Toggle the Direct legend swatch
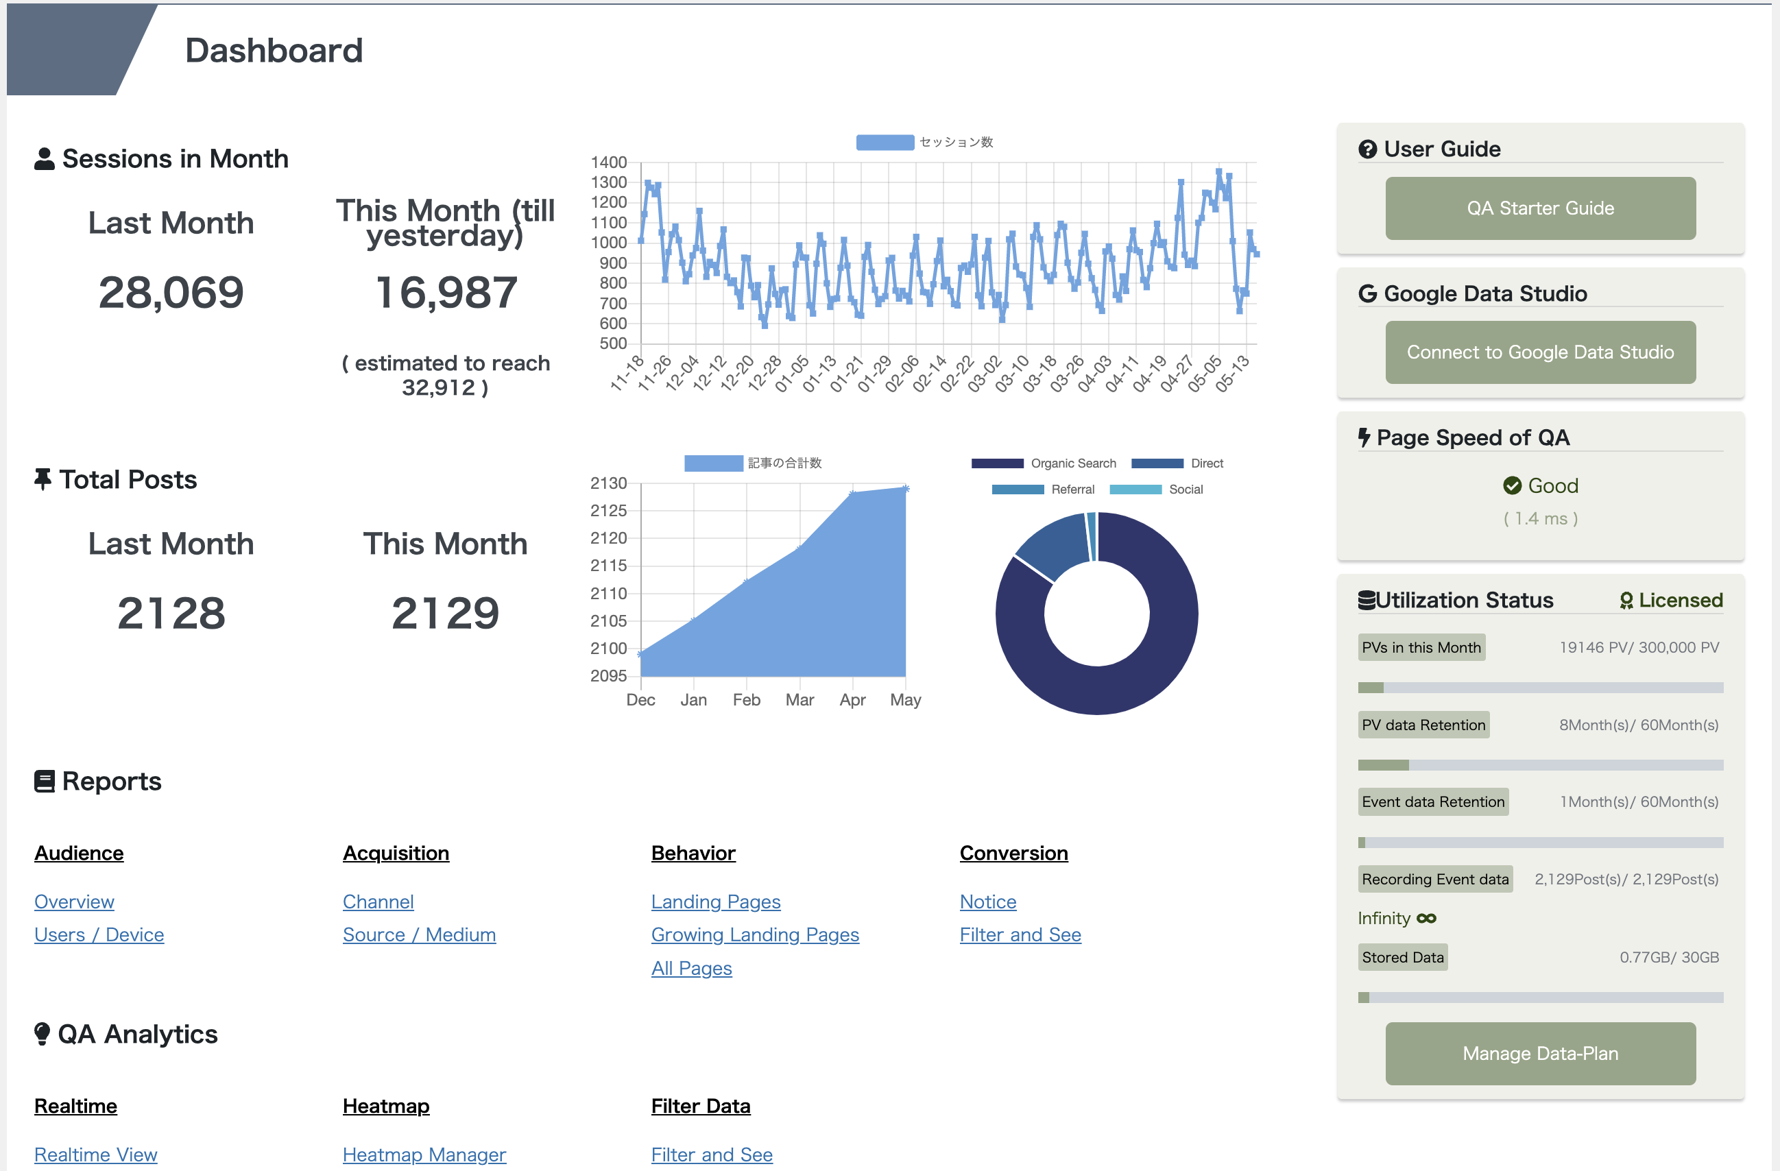This screenshot has height=1171, width=1780. [1157, 463]
